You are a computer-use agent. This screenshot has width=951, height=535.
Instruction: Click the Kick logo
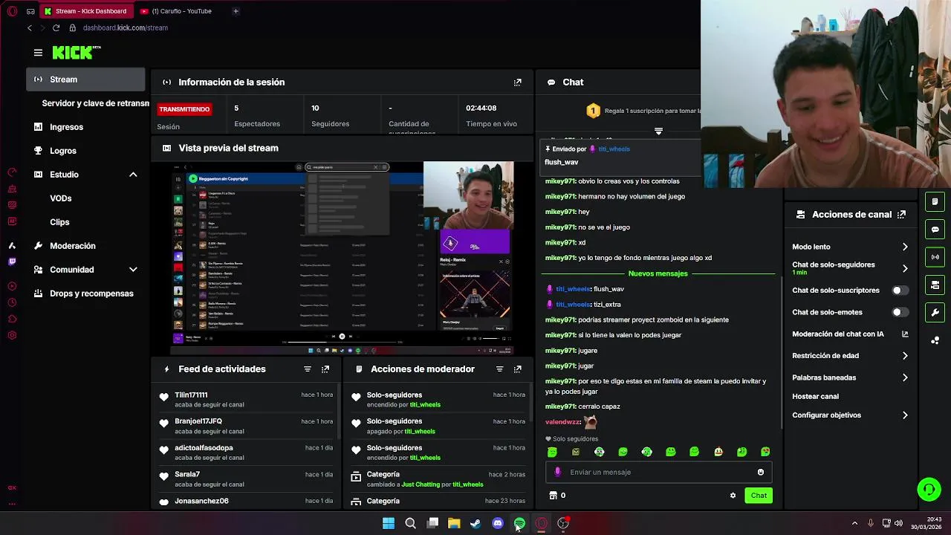pos(76,52)
